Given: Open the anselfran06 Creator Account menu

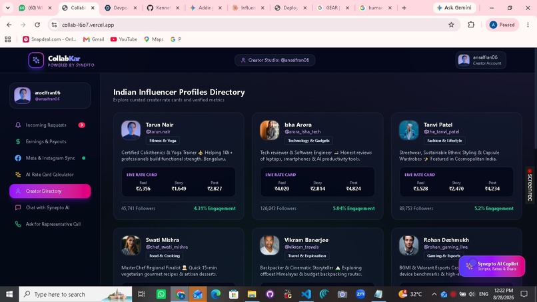Looking at the screenshot, I should (x=481, y=60).
